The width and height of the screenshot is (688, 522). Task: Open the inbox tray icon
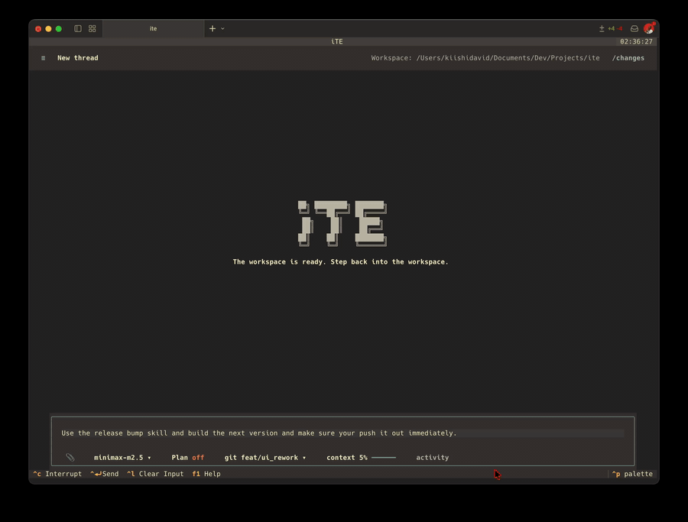(x=634, y=28)
